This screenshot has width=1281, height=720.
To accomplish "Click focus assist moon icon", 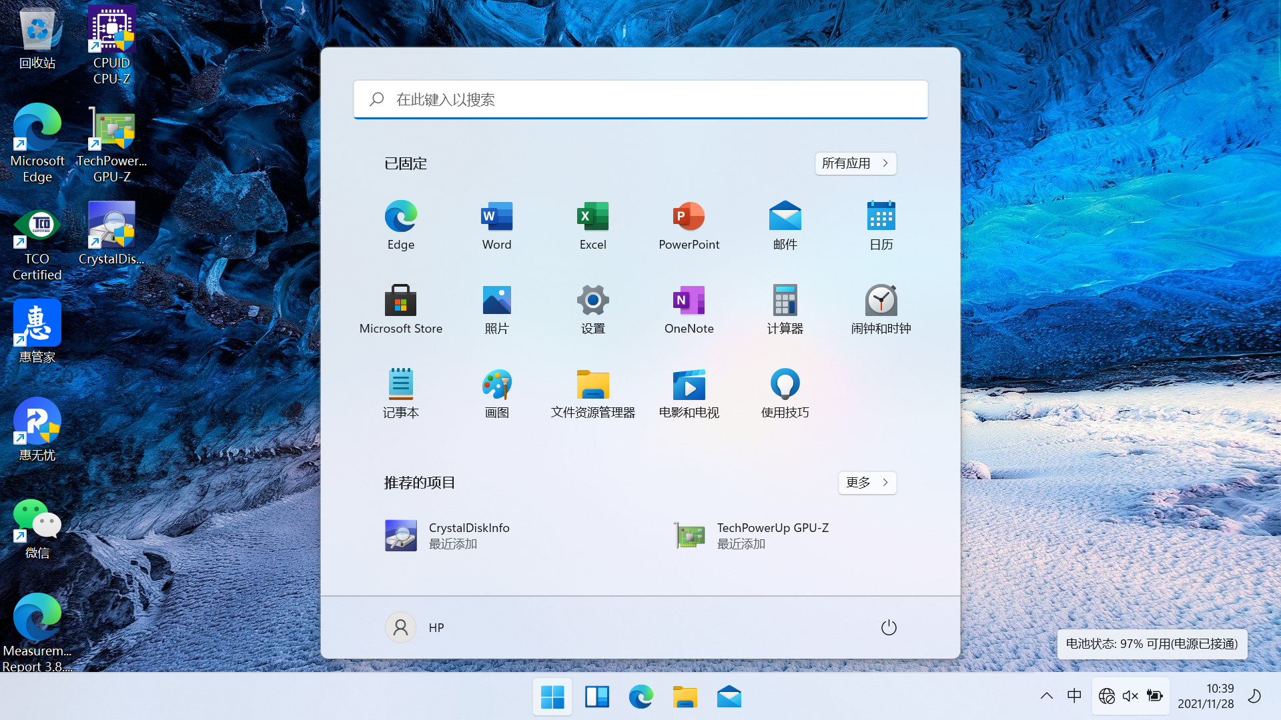I will pos(1254,696).
